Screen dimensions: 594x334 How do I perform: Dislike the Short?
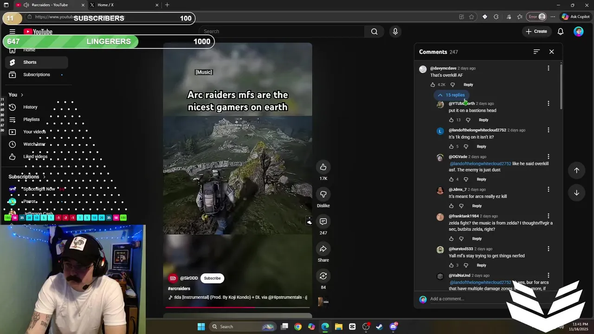point(323,194)
